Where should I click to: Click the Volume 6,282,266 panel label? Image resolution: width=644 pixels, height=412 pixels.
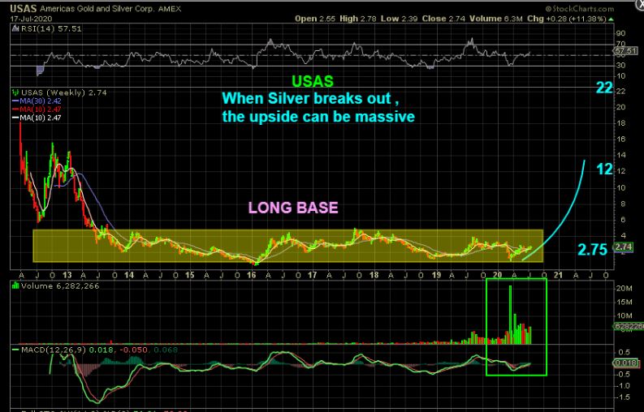[x=60, y=285]
